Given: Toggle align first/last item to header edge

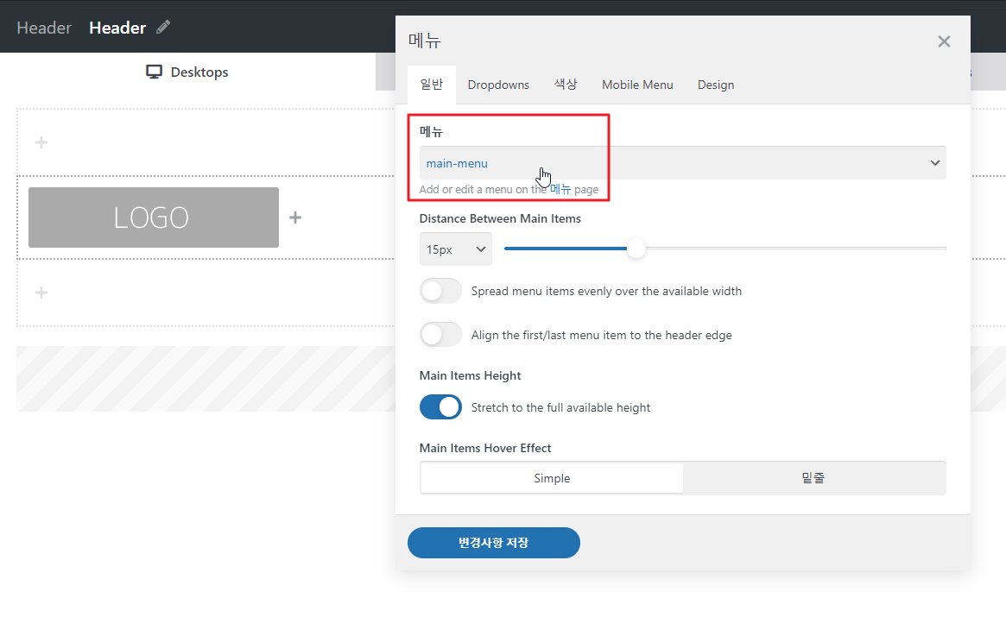Looking at the screenshot, I should pyautogui.click(x=440, y=335).
